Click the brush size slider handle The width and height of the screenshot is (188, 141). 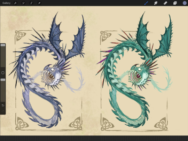tap(3, 45)
